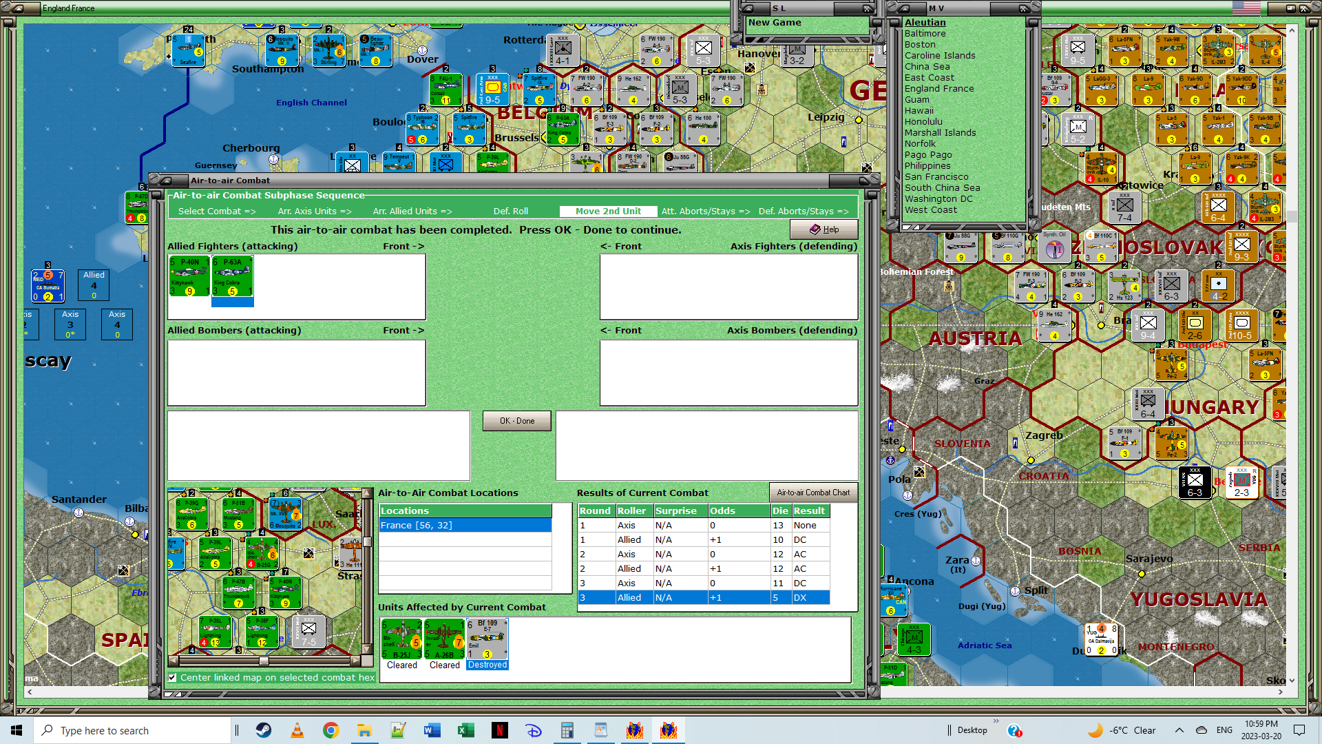The image size is (1322, 744).
Task: Open VLC media player from taskbar
Action: 297,730
